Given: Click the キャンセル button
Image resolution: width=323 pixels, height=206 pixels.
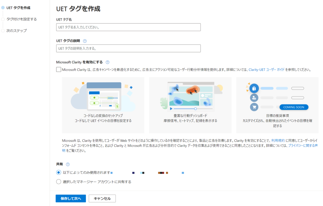Looking at the screenshot, I should click(102, 198).
